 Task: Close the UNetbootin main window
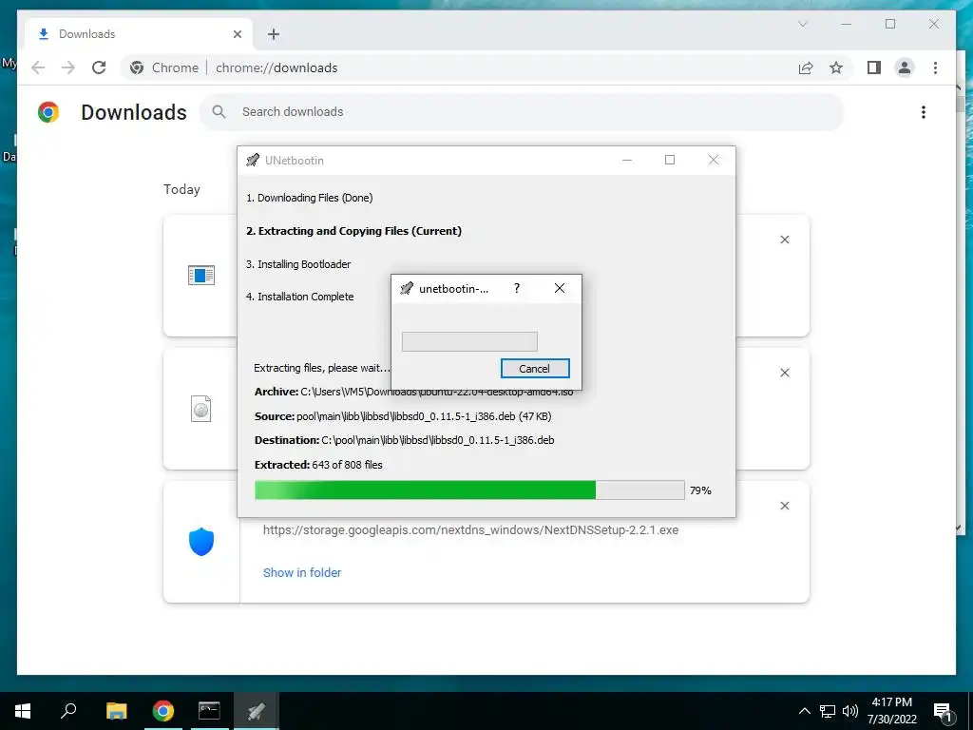[x=713, y=160]
